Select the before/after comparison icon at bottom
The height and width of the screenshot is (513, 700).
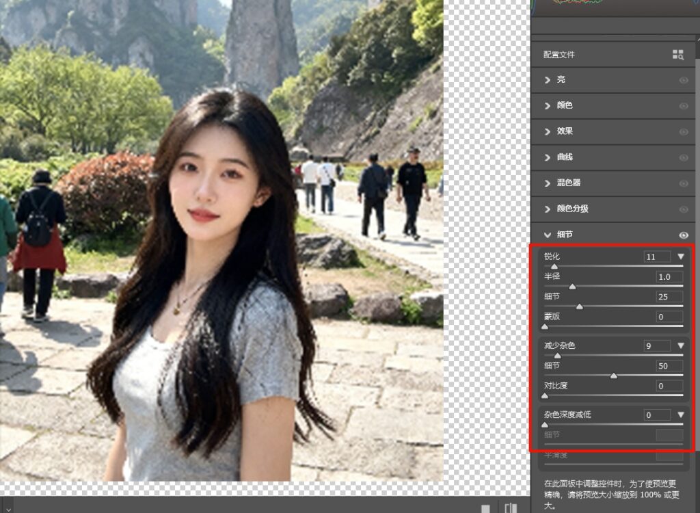(x=510, y=506)
